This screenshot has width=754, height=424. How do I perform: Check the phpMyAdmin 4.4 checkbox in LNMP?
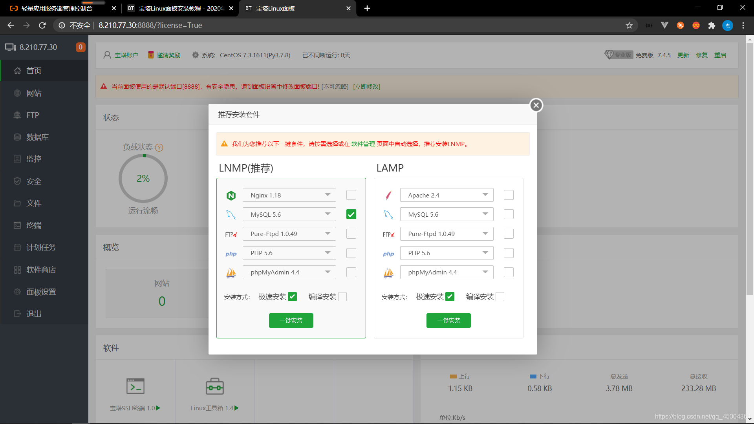[351, 272]
